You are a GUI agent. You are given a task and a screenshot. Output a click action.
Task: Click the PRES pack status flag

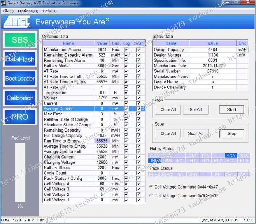pyautogui.click(x=154, y=175)
